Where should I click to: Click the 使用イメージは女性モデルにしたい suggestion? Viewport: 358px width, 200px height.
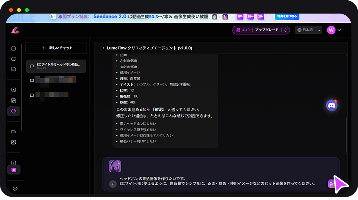point(146,135)
